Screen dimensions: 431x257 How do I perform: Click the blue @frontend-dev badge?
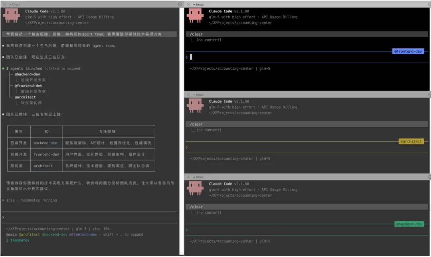pyautogui.click(x=408, y=51)
